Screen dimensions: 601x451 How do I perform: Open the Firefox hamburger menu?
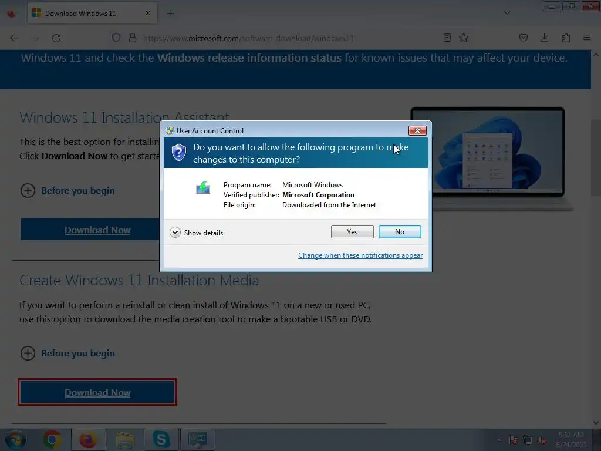(587, 38)
